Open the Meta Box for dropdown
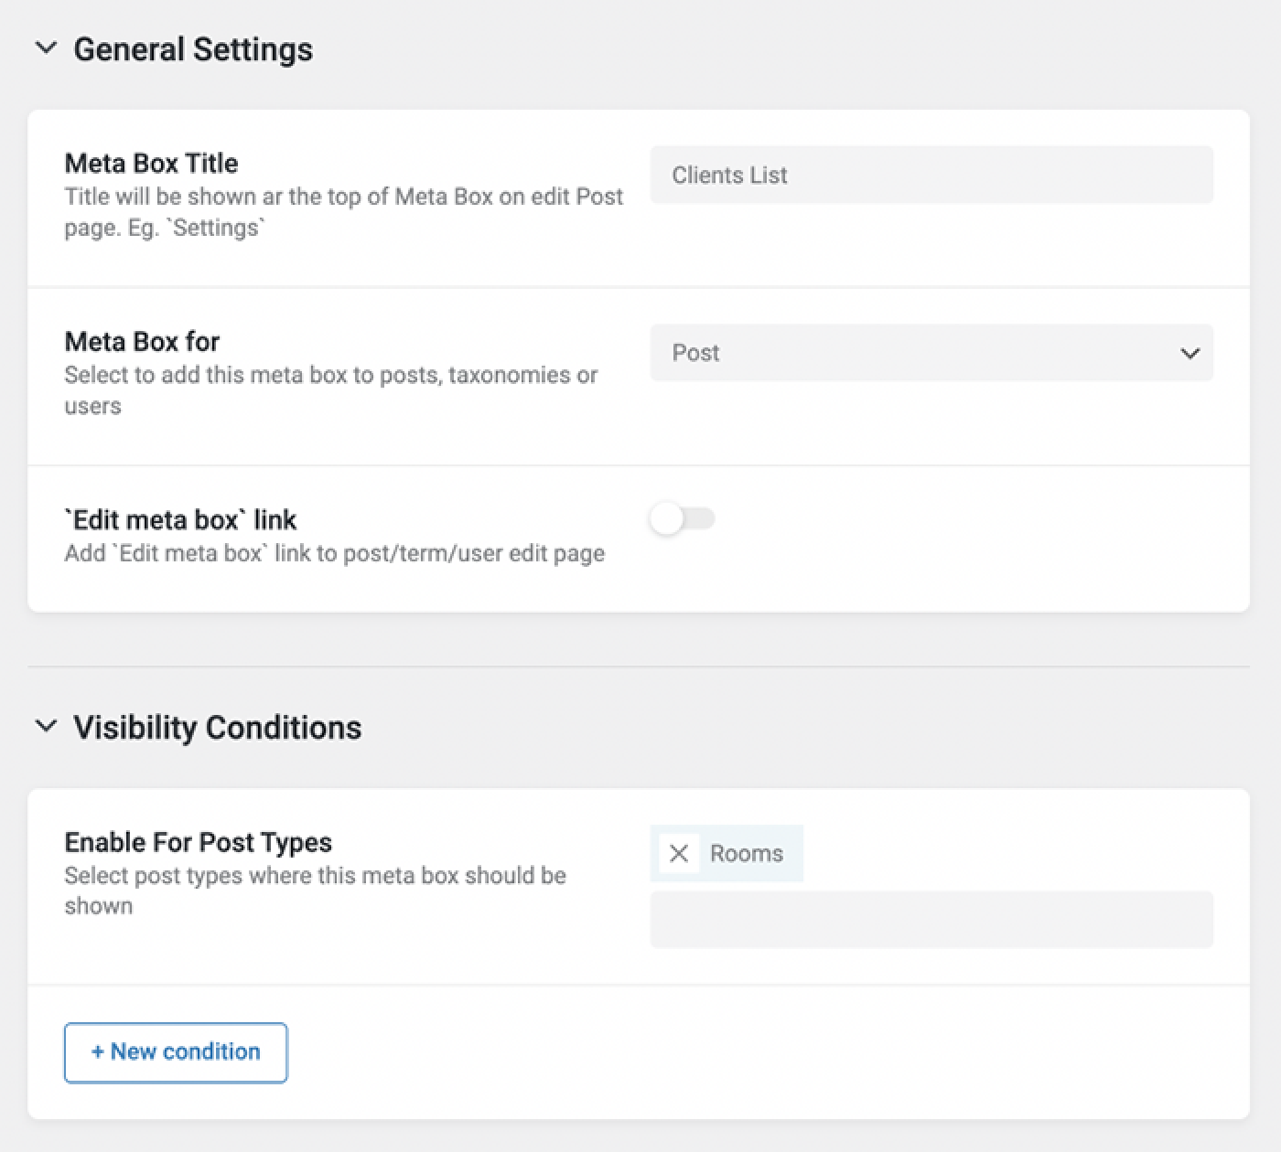The height and width of the screenshot is (1152, 1281). [931, 353]
